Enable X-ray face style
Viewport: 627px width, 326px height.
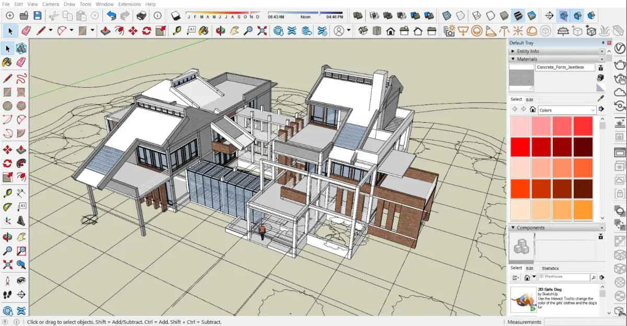click(447, 16)
